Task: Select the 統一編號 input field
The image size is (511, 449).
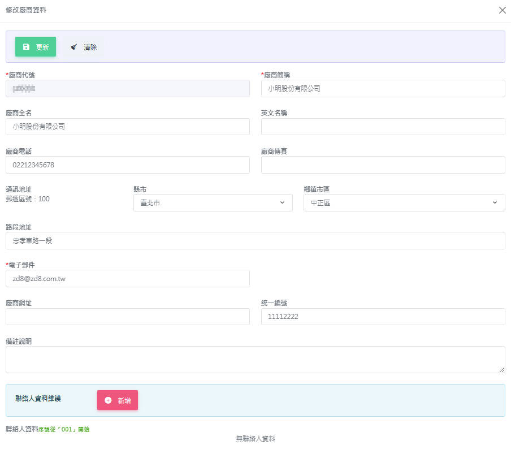Action: pyautogui.click(x=383, y=317)
